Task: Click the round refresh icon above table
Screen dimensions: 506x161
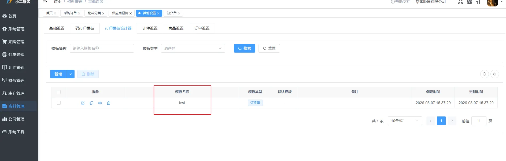Action: coord(495,74)
